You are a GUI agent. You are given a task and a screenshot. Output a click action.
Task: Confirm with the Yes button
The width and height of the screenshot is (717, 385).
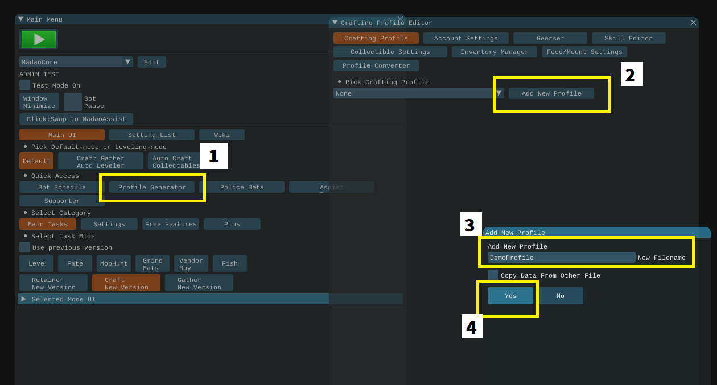click(x=510, y=296)
